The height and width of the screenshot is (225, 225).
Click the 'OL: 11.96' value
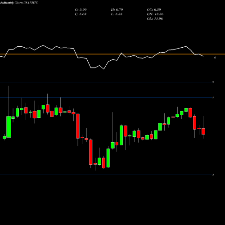tap(155, 19)
